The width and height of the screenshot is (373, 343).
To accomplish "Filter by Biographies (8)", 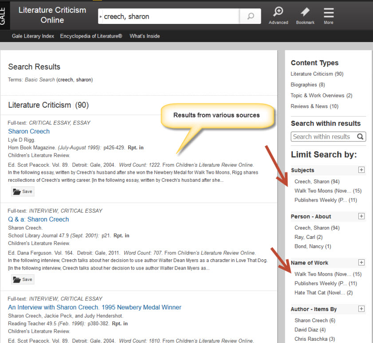I will tap(308, 85).
